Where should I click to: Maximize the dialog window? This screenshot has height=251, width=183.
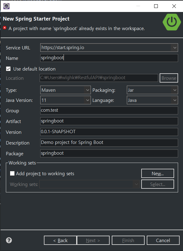[156, 6]
